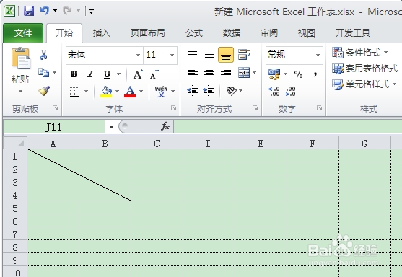
Task: Align text to middle of cell
Action: (209, 55)
